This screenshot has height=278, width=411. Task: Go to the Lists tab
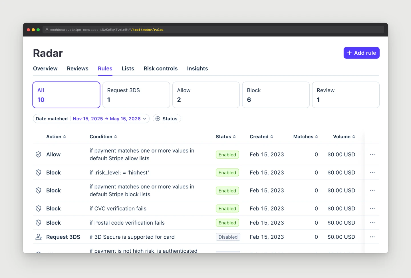128,68
